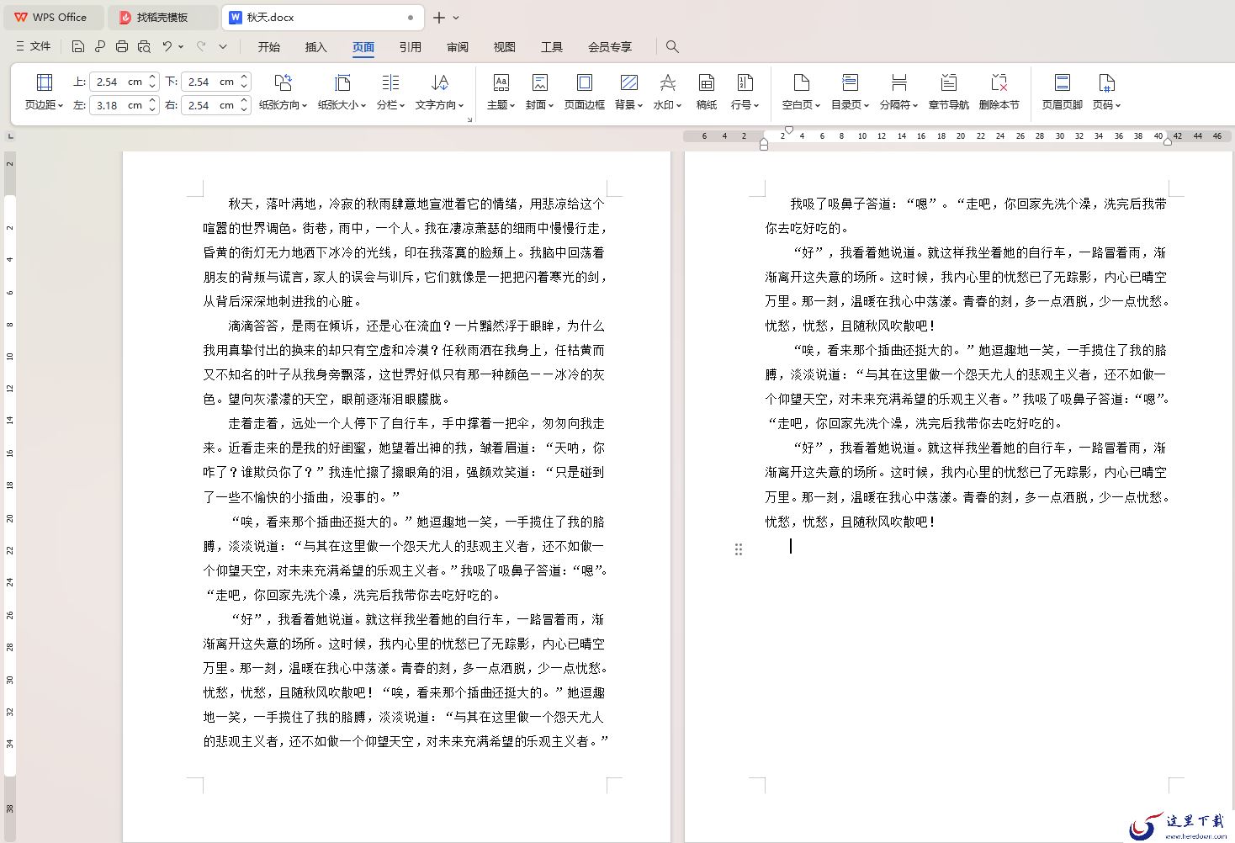Click the paragraph drag handle beside cursor

[x=739, y=549]
